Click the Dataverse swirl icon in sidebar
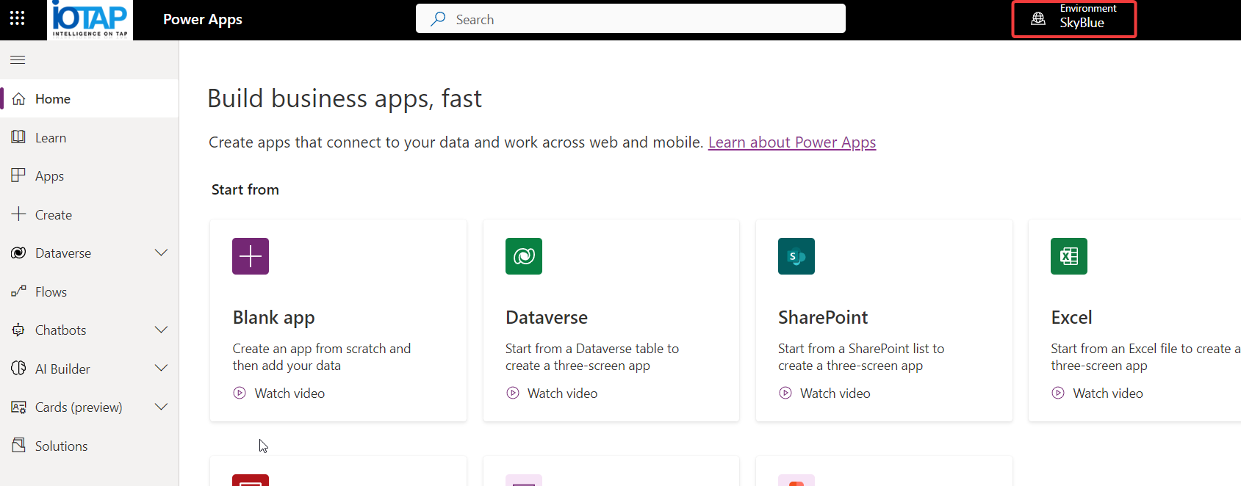 [x=19, y=253]
